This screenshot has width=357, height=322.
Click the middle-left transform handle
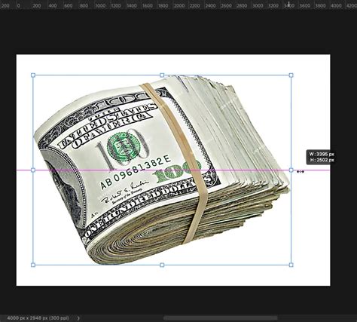33,170
